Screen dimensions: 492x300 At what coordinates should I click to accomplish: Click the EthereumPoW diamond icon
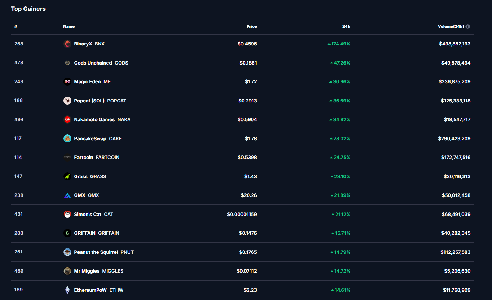(67, 290)
